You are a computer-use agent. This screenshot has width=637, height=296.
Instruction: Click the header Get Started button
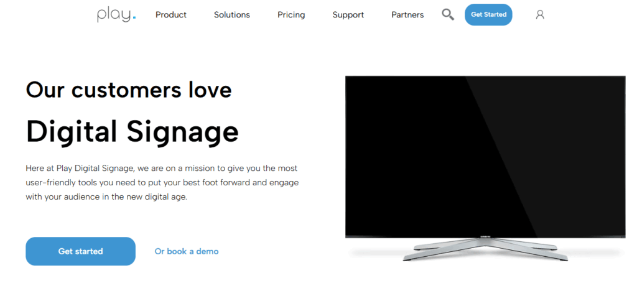(x=488, y=15)
